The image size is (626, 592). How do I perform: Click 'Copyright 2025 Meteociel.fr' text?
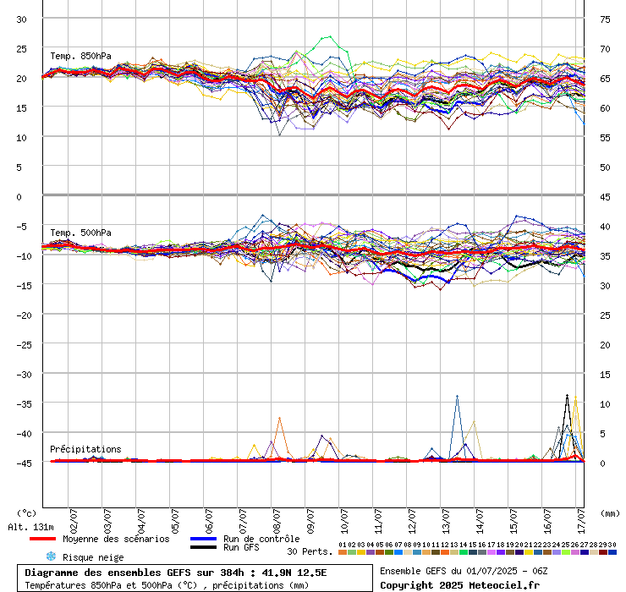459,585
